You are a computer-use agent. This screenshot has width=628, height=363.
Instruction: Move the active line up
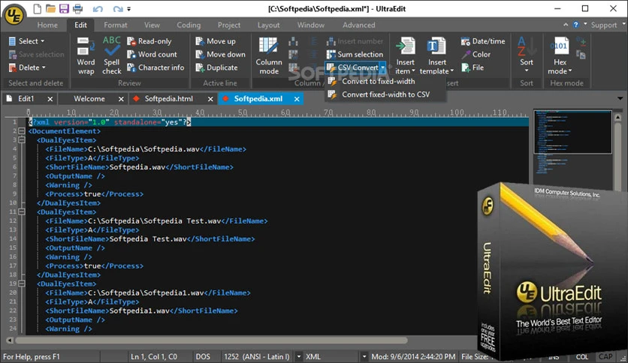tap(216, 41)
